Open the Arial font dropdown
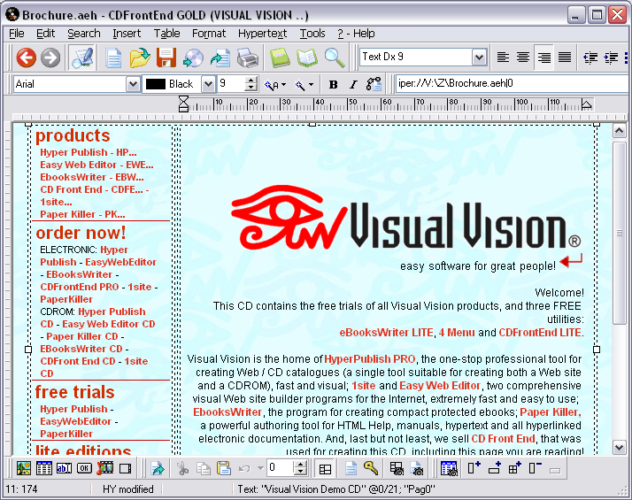The width and height of the screenshot is (632, 500). [133, 84]
